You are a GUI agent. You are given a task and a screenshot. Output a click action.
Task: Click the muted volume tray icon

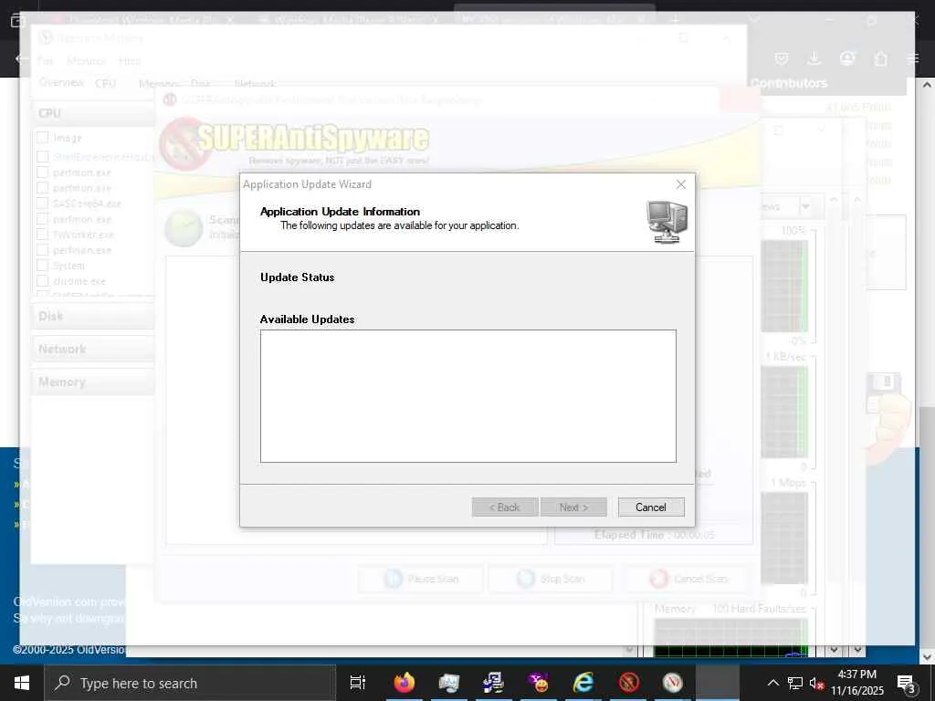816,683
